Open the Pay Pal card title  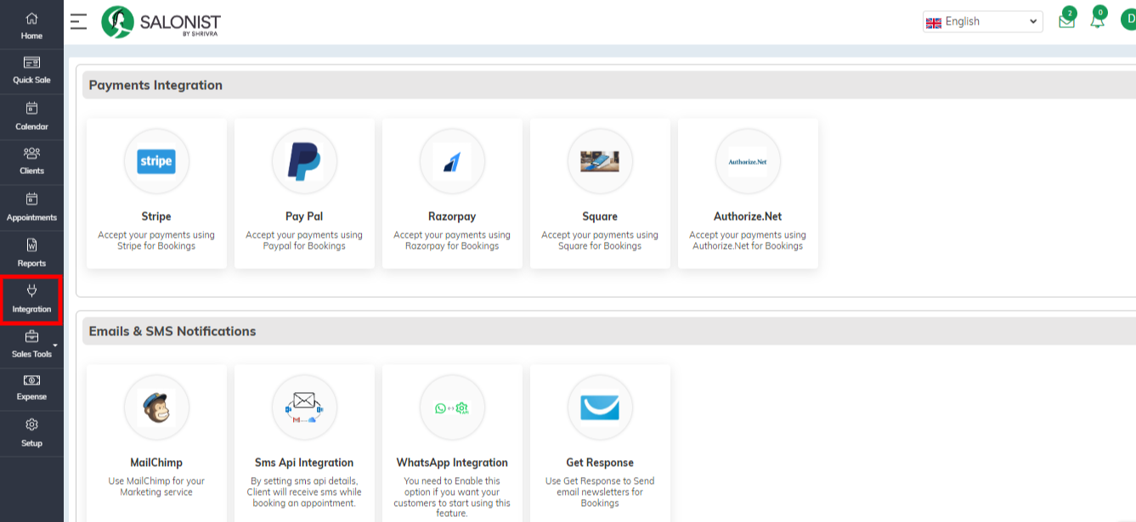click(304, 216)
